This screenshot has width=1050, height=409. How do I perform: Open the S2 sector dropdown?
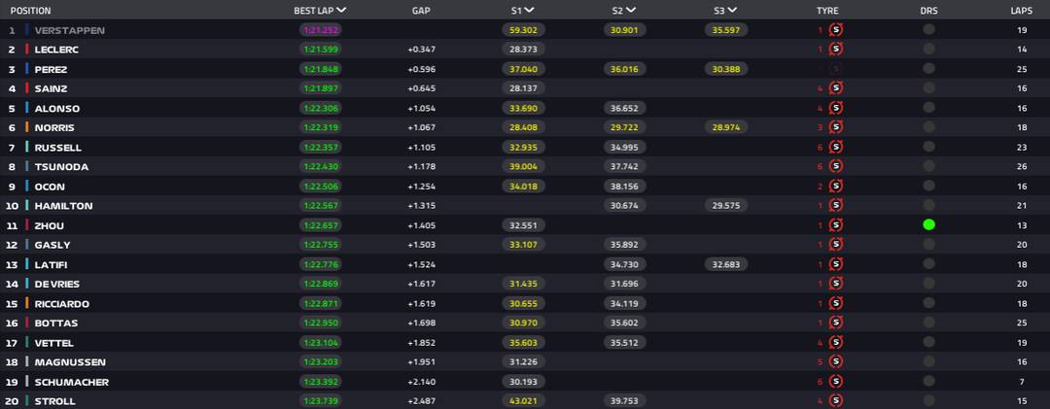pyautogui.click(x=631, y=10)
